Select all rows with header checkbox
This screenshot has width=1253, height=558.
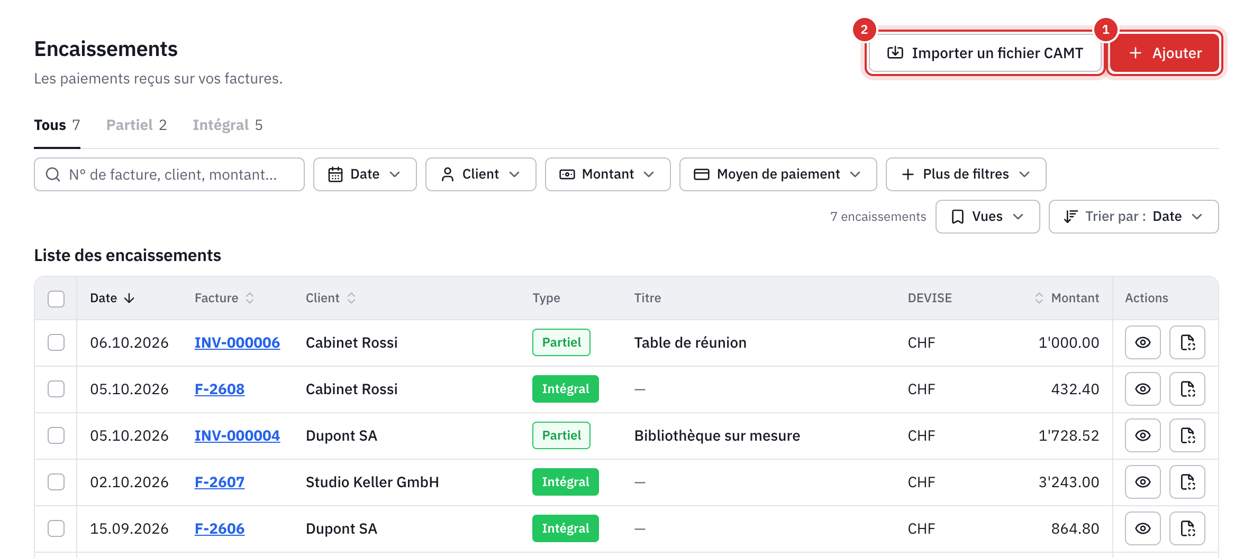click(56, 299)
